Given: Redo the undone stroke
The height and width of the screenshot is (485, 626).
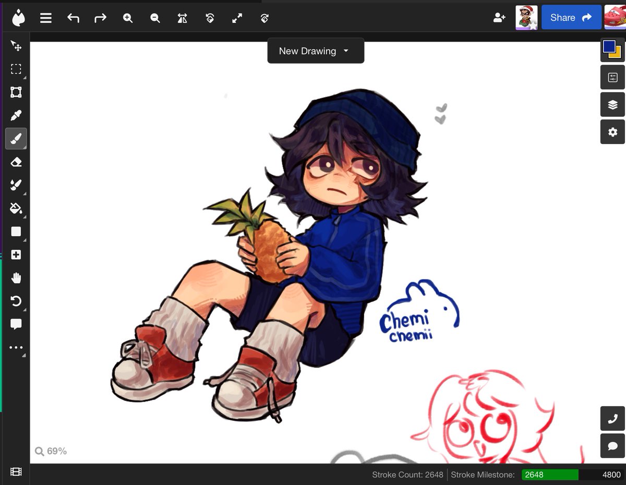Looking at the screenshot, I should point(100,18).
